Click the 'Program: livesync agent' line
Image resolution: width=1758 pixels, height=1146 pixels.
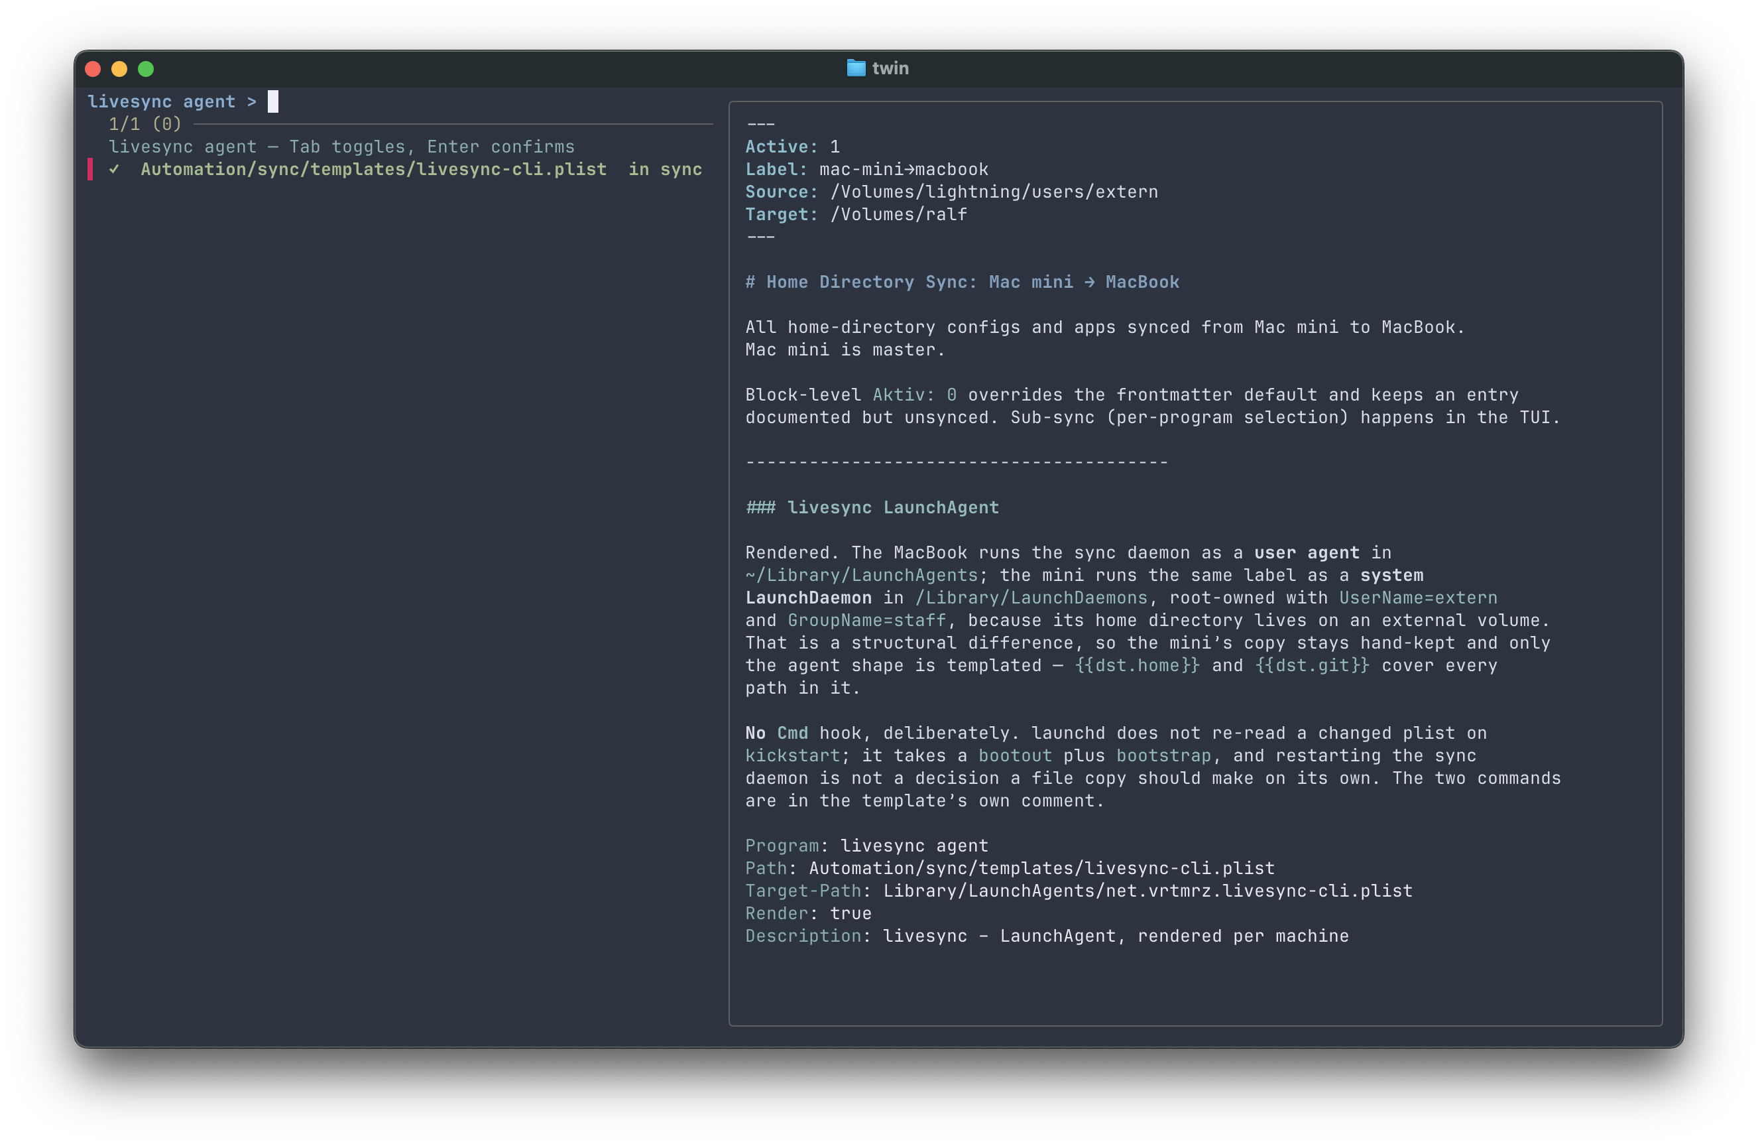tap(866, 846)
